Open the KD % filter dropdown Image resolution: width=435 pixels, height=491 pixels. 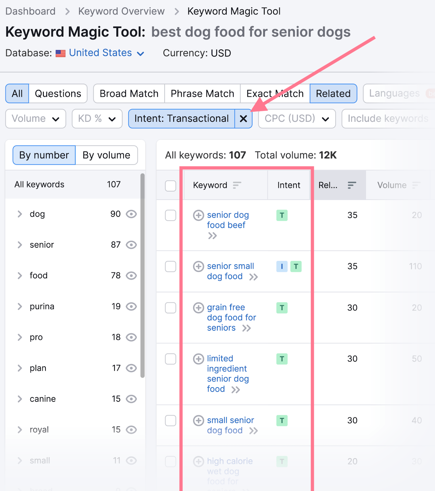[x=97, y=119]
